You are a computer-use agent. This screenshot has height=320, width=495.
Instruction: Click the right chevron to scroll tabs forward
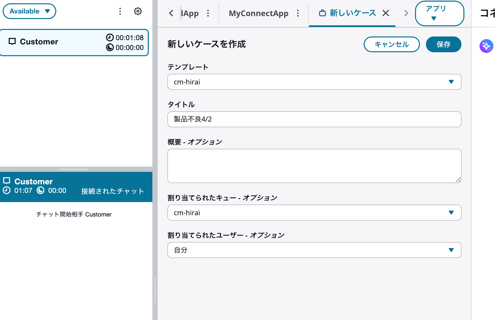[406, 13]
